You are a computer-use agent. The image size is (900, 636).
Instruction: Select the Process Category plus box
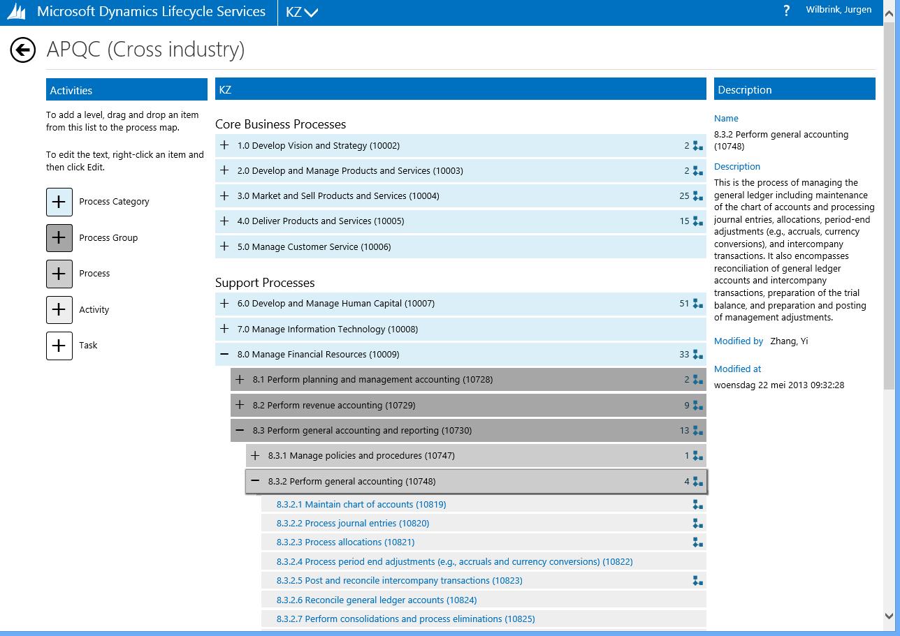tap(59, 202)
